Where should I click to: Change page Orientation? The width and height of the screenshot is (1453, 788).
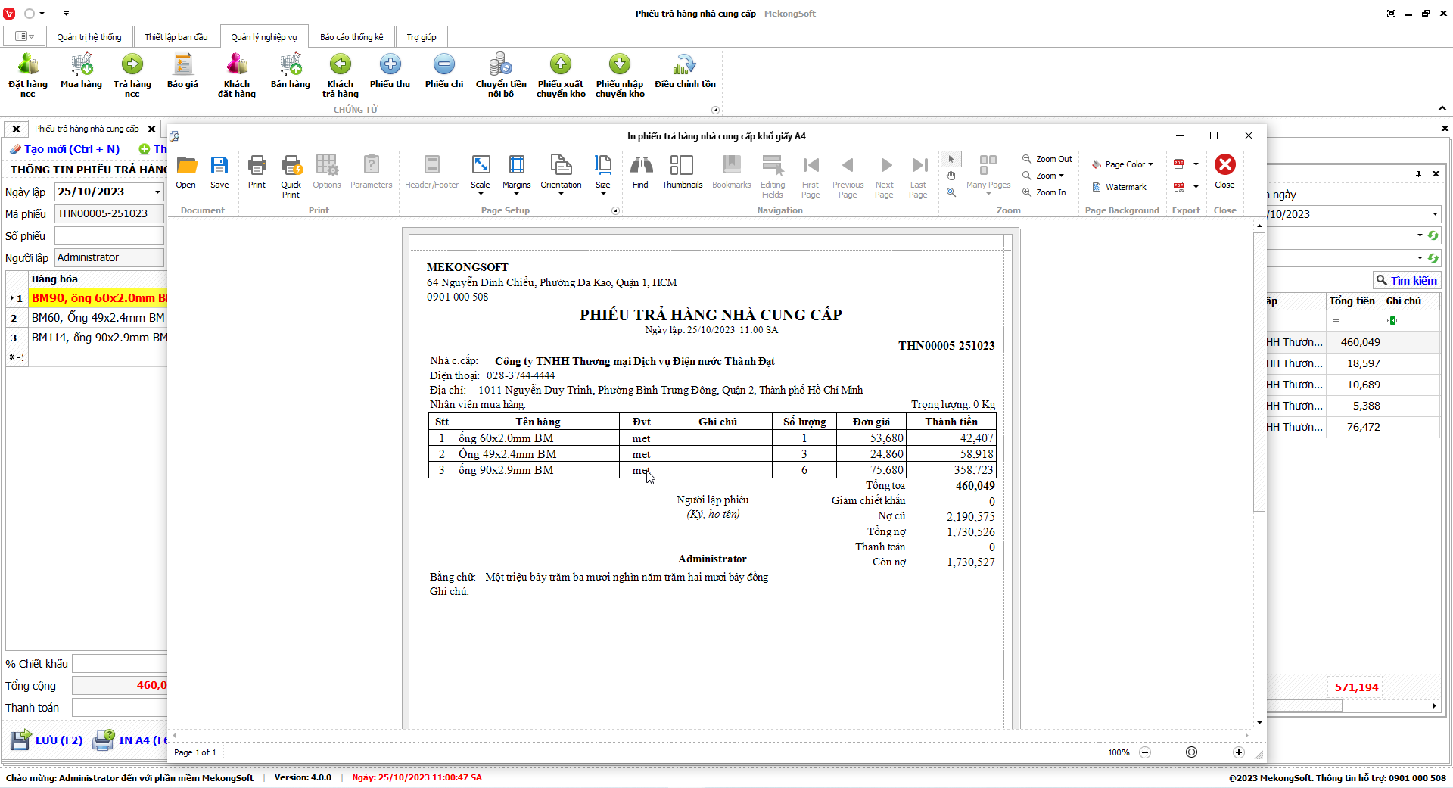(x=562, y=175)
